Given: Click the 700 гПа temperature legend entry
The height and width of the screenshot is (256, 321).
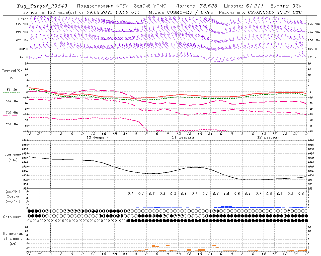Looking at the screenshot, I should [x=12, y=112].
